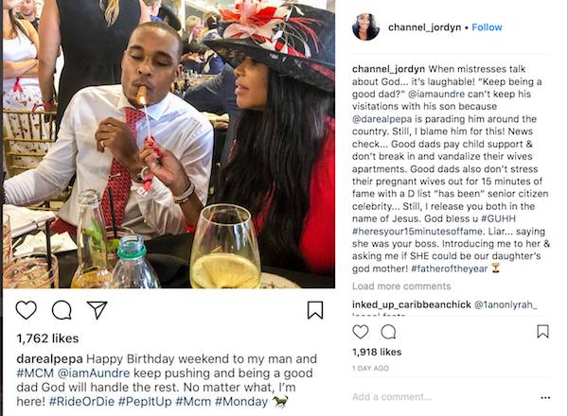The height and width of the screenshot is (416, 568).
Task: Bookmark the darealpepa post
Action: (x=315, y=310)
